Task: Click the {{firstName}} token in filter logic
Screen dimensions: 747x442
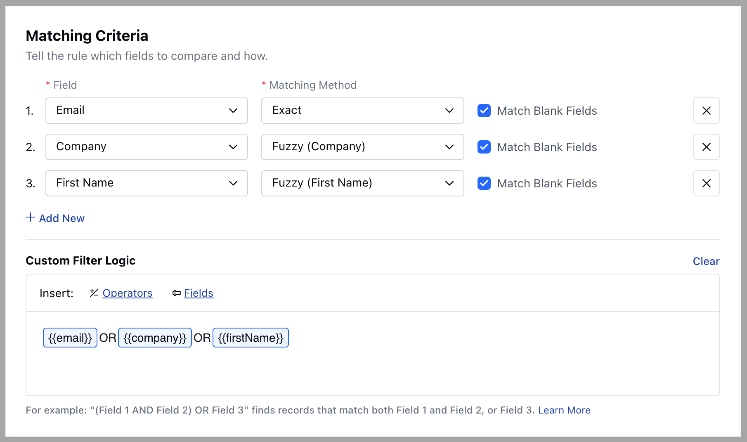Action: (251, 338)
